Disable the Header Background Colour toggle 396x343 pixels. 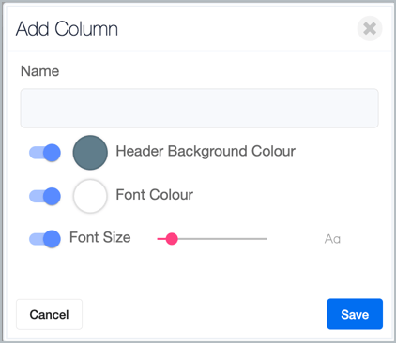(45, 153)
